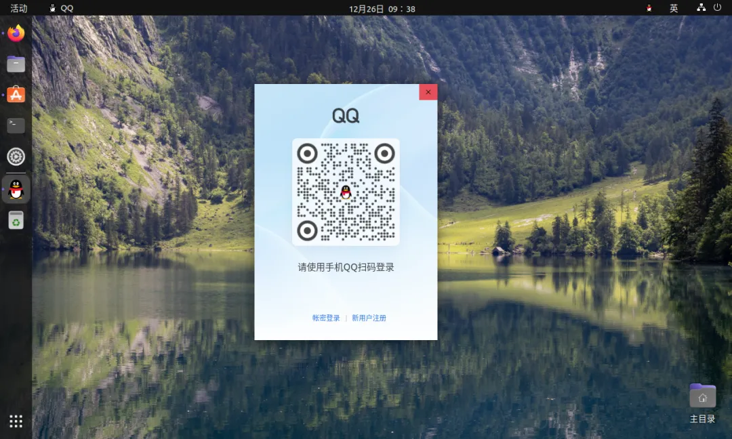This screenshot has width=732, height=439.
Task: Open the power menu icon in the top bar
Action: [x=718, y=7]
